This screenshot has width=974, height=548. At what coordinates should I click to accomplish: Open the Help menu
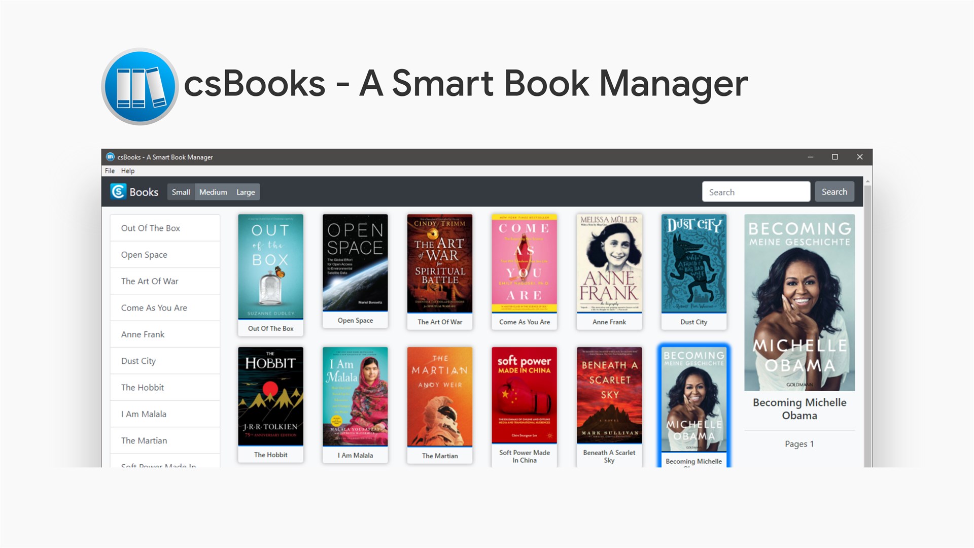(x=128, y=171)
